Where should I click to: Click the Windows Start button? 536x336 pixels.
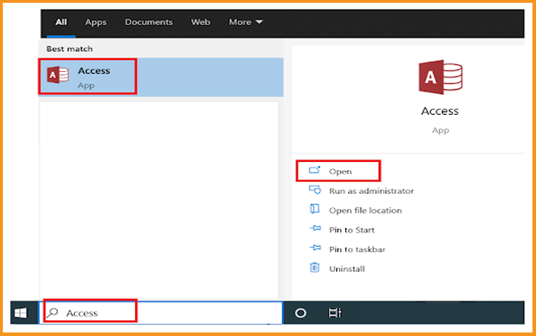click(x=21, y=312)
